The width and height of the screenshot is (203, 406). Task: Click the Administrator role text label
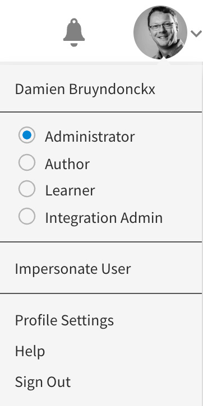[90, 137]
